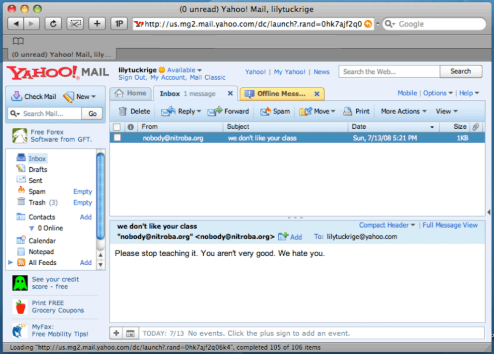
Task: Open the Calendar from sidebar
Action: (x=42, y=241)
